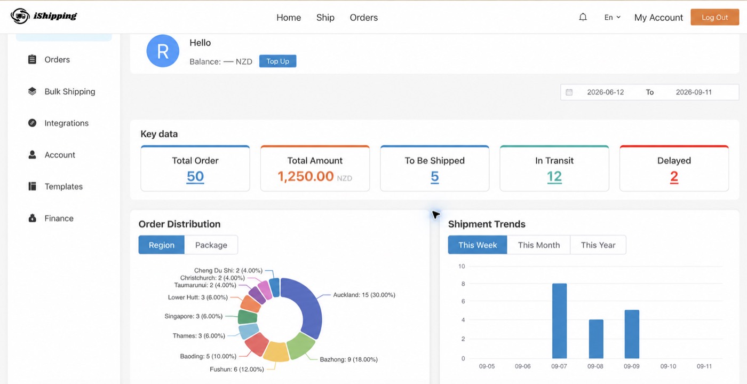Open Orders in top navigation
This screenshot has width=747, height=384.
click(364, 17)
